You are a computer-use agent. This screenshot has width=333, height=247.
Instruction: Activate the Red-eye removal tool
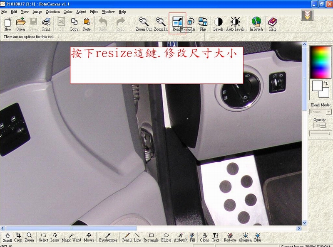point(230,237)
